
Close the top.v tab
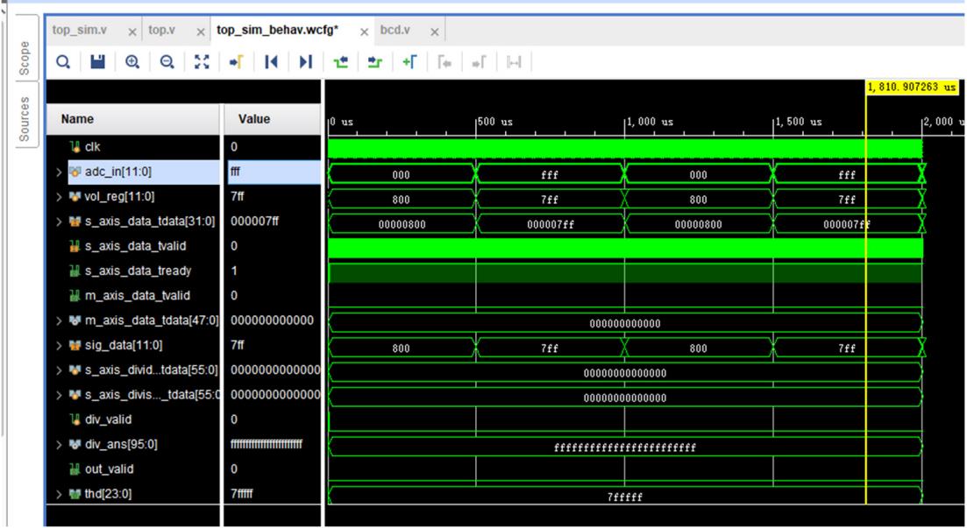pyautogui.click(x=200, y=32)
